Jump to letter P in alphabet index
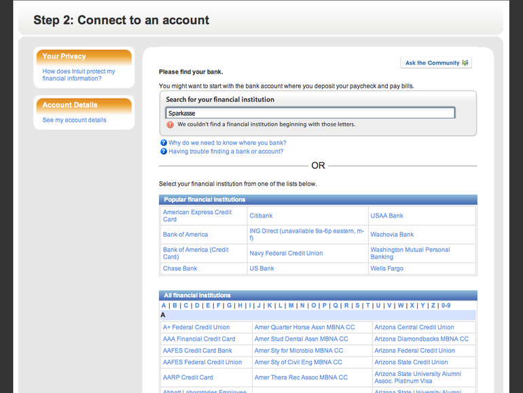Screen dimensions: 523x393 [x=325, y=305]
